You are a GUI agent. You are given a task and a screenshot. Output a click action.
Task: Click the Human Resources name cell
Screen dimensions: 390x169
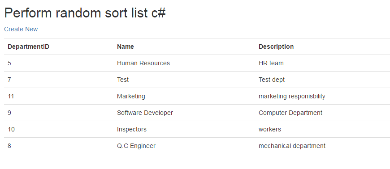click(x=143, y=63)
